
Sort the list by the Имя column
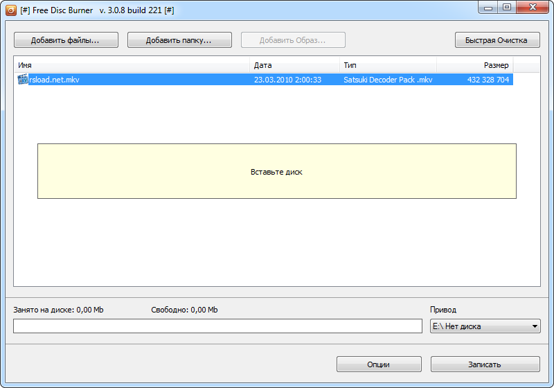pos(132,65)
